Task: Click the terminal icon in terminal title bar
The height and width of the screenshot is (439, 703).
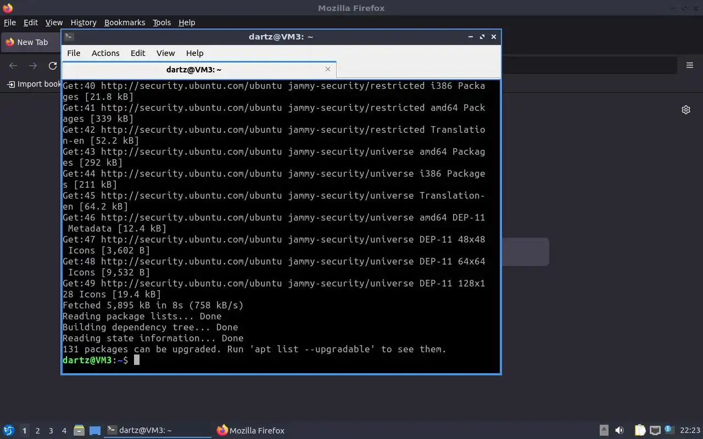Action: 69,37
